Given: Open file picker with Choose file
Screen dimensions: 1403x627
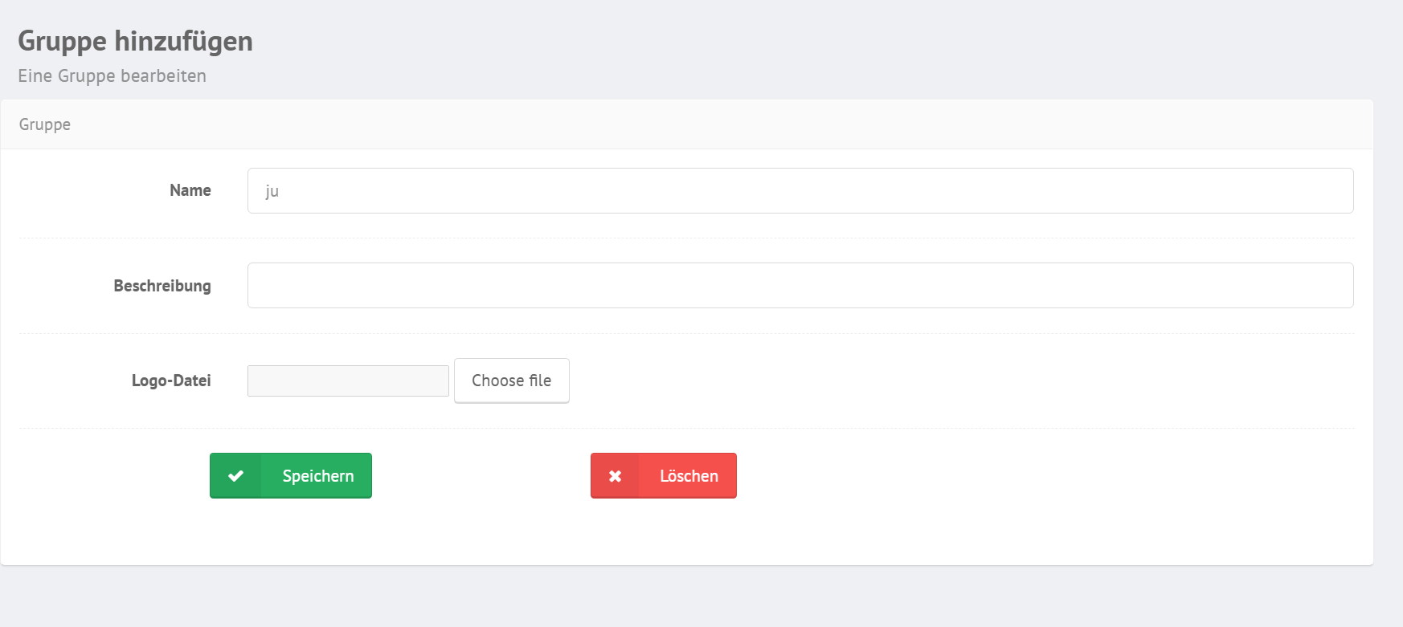Looking at the screenshot, I should pyautogui.click(x=512, y=381).
